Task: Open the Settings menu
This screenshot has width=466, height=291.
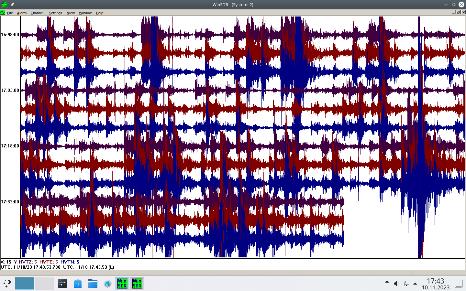Action: [55, 13]
